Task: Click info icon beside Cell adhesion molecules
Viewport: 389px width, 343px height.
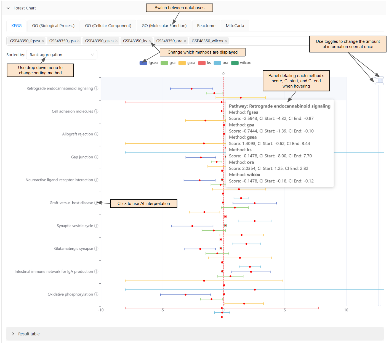Action: tap(96, 111)
